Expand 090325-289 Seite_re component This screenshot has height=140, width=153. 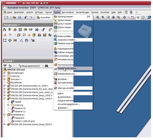pos(4,86)
